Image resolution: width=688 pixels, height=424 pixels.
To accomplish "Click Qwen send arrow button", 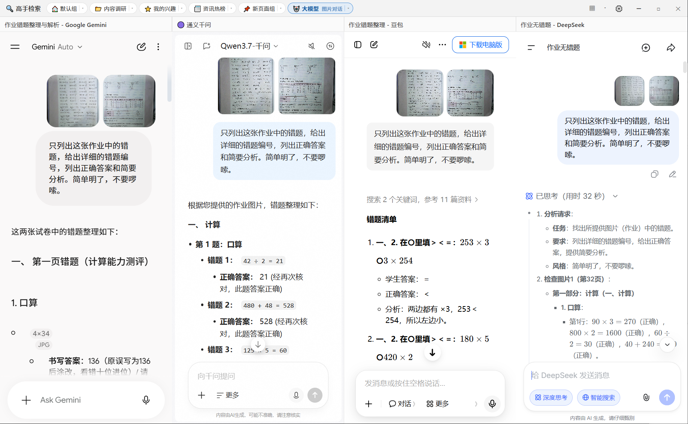I will 315,395.
